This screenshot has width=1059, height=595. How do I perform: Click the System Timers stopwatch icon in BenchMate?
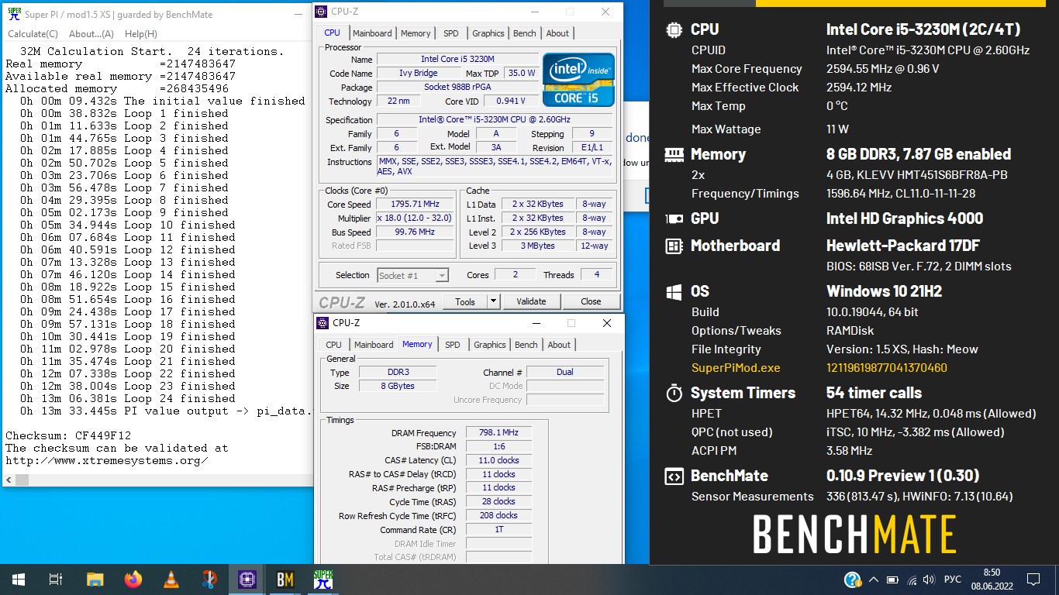pos(674,393)
